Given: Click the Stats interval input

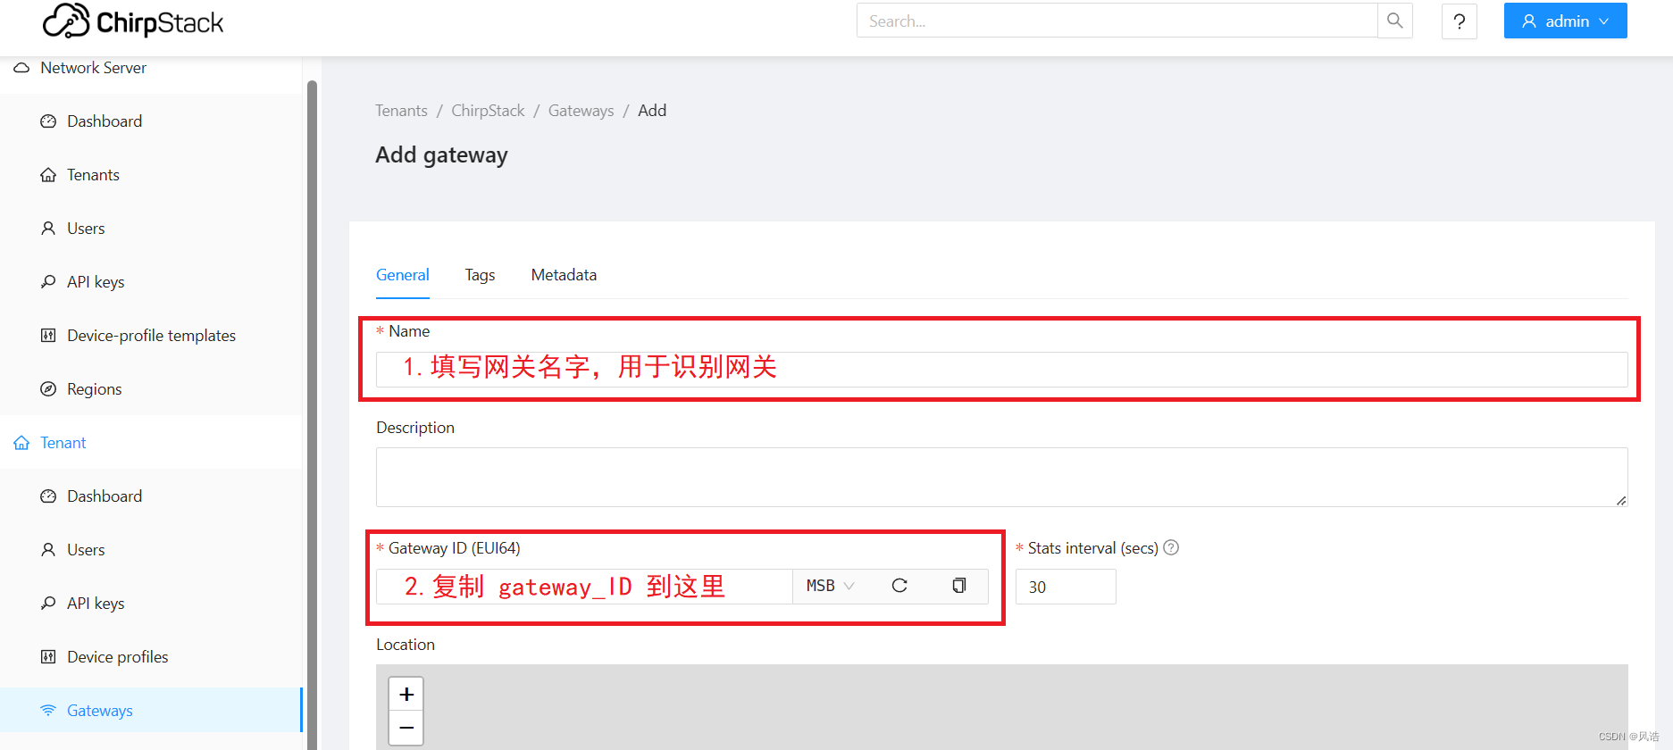Looking at the screenshot, I should (x=1066, y=587).
